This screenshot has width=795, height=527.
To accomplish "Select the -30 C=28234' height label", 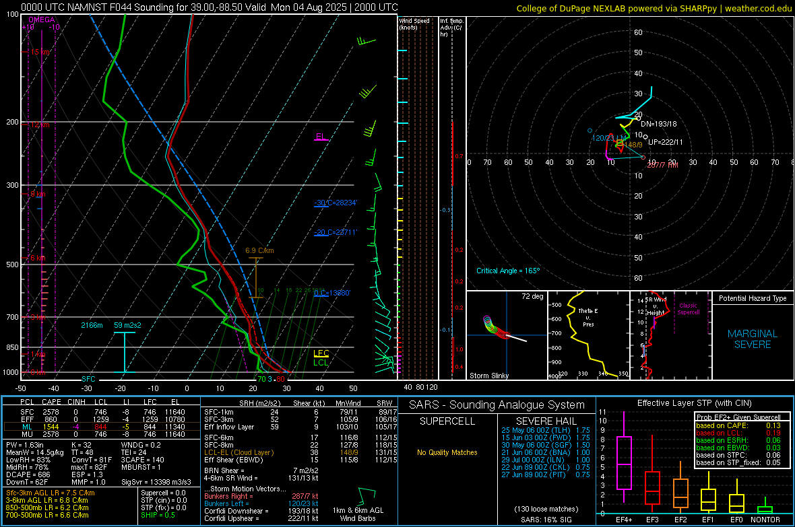I will click(336, 203).
